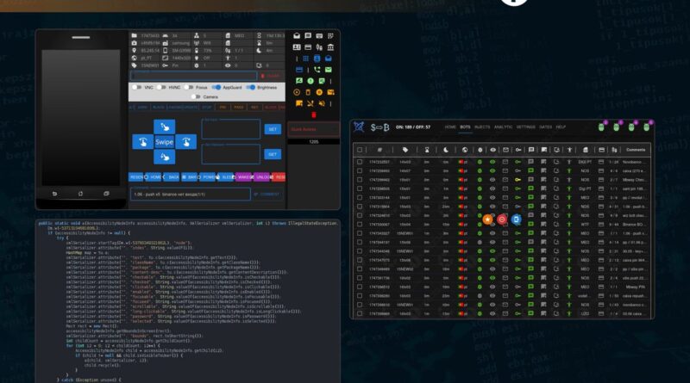Click the phone screen preview area
The width and height of the screenshot is (690, 383).
[x=80, y=117]
